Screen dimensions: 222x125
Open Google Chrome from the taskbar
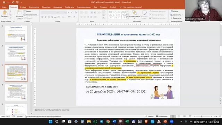pyautogui.click(x=108, y=122)
